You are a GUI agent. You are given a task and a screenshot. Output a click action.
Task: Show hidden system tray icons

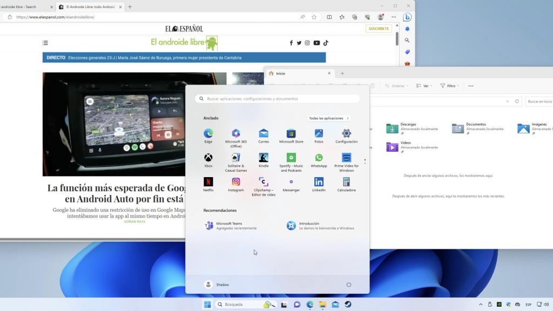(480, 305)
